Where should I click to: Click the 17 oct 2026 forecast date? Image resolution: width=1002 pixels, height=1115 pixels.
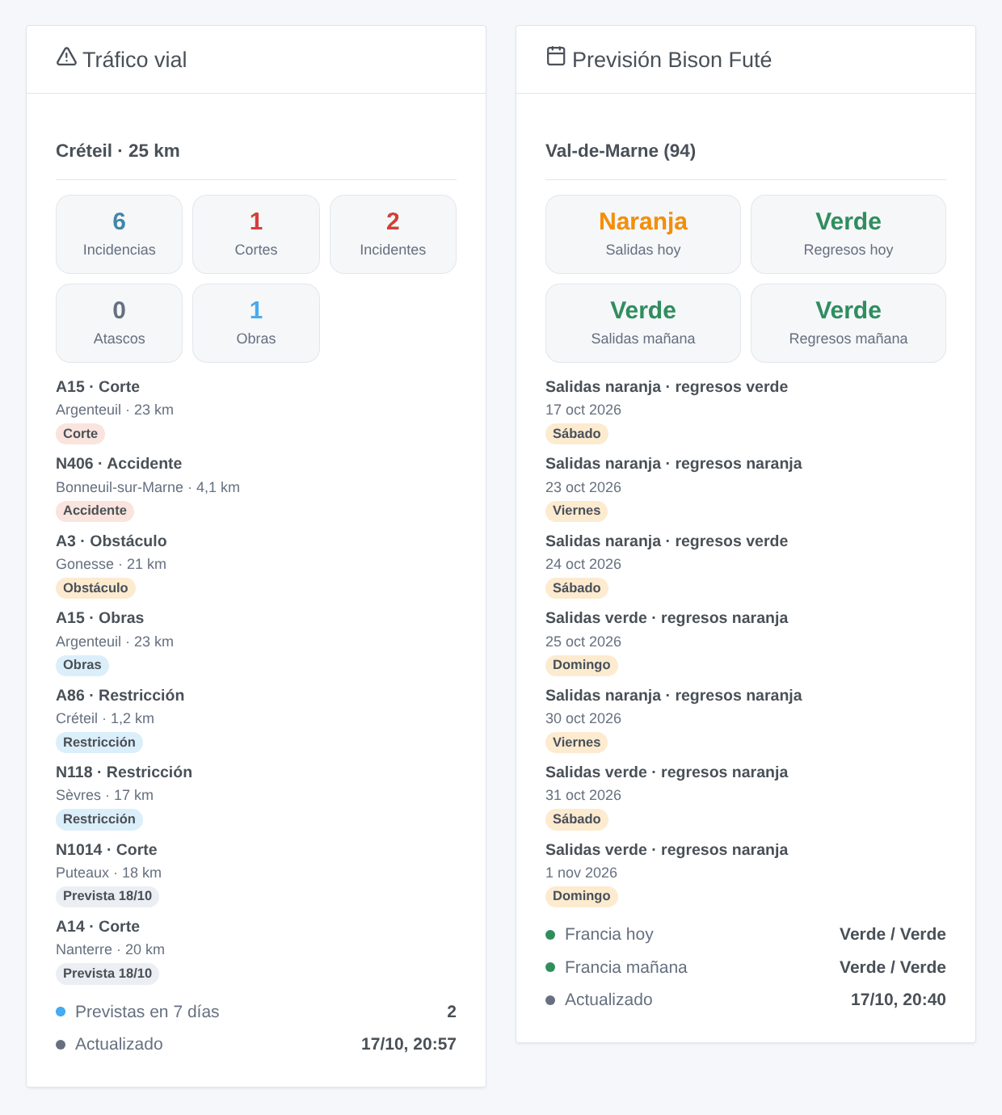pos(583,410)
